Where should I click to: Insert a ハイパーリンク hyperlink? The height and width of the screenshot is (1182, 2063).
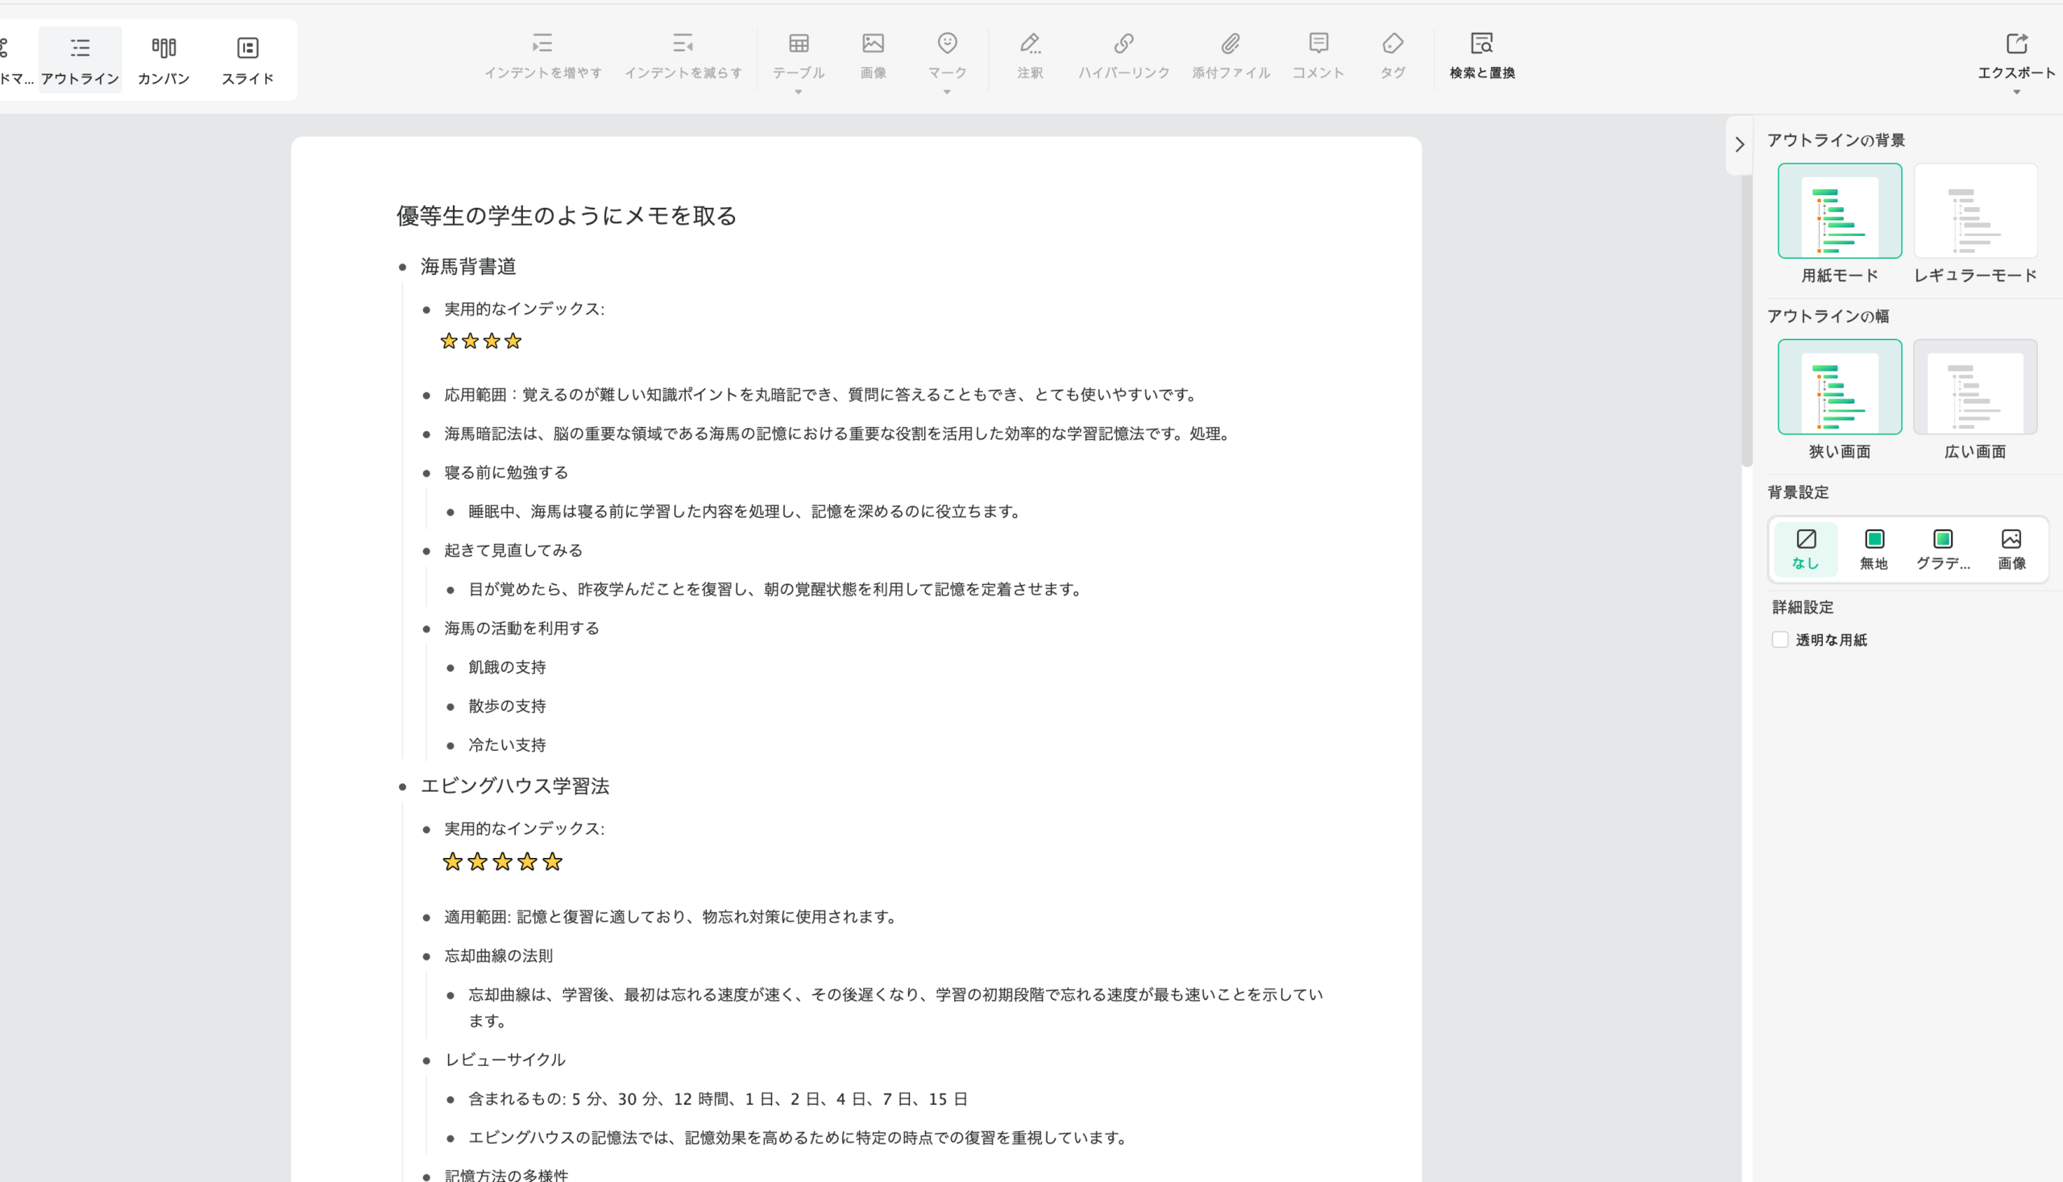pos(1123,44)
